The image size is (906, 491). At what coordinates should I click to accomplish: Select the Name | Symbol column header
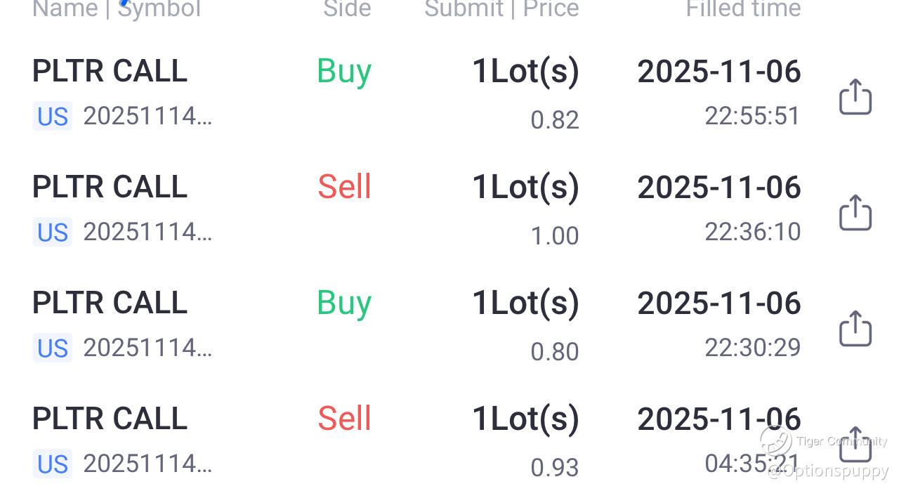pos(117,9)
